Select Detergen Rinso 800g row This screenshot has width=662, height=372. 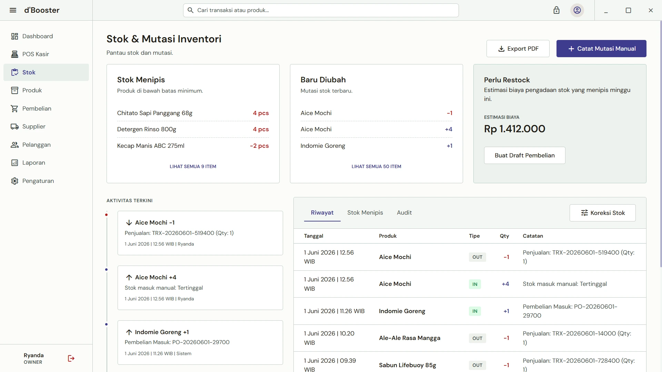tap(193, 129)
